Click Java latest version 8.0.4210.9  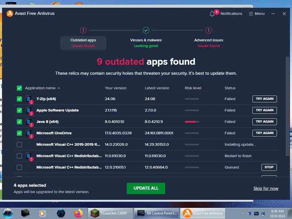click(154, 121)
